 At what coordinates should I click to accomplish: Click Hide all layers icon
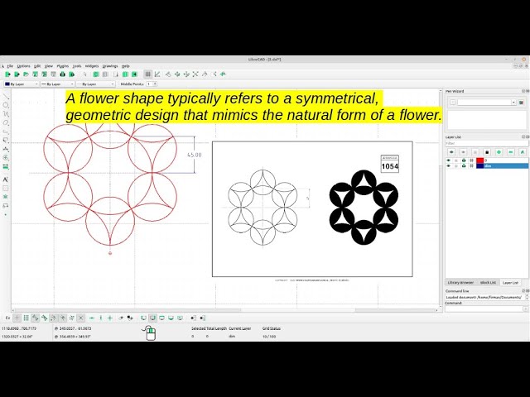click(x=463, y=152)
